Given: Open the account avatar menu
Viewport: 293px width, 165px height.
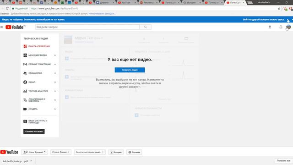Looking at the screenshot, I should pos(288,27).
